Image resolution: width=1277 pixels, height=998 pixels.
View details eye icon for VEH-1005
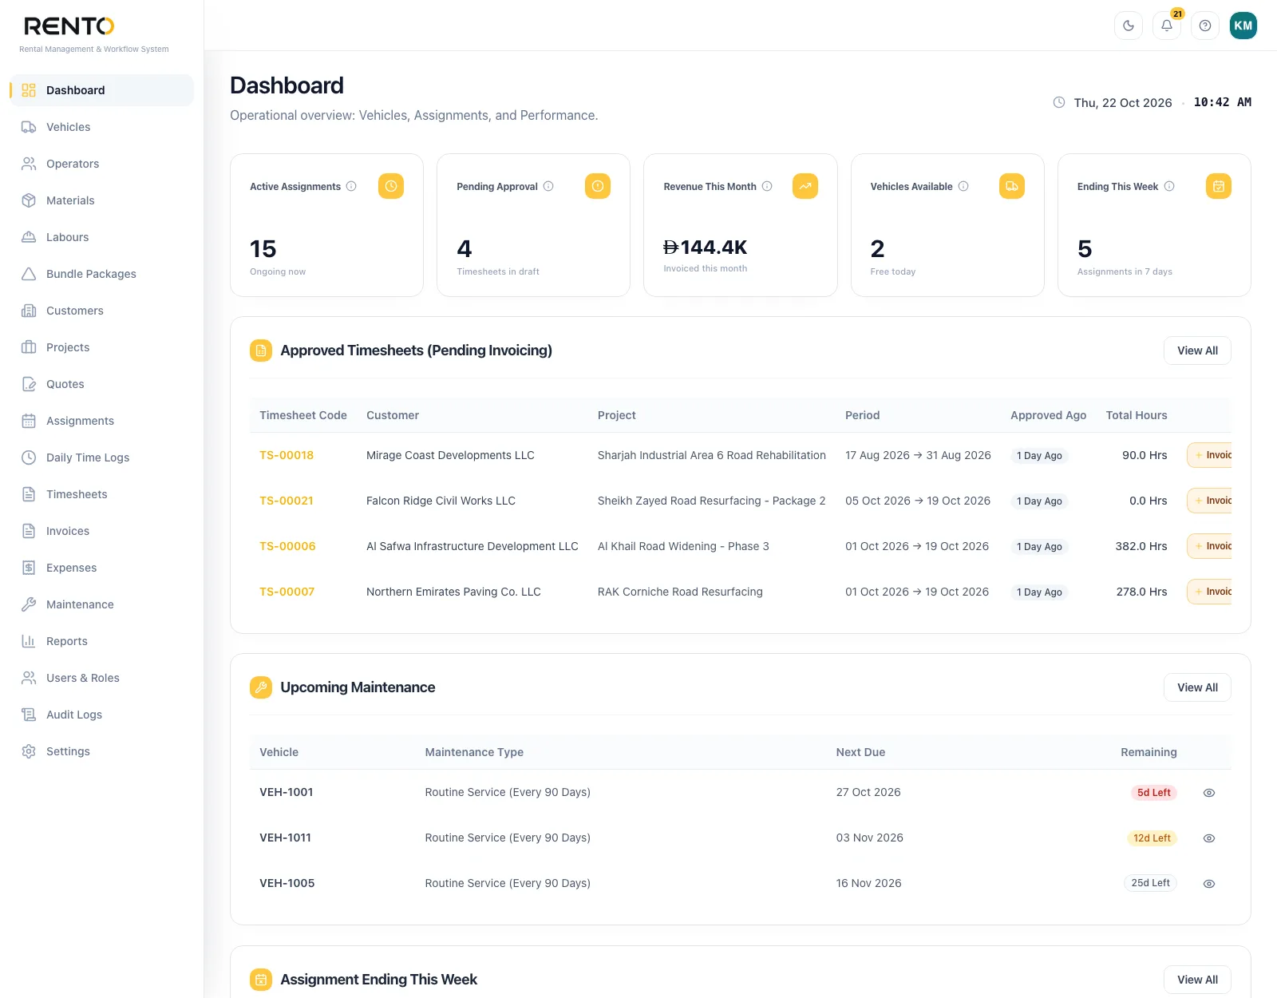[1209, 884]
